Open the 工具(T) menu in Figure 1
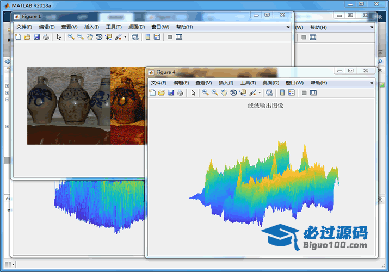This screenshot has height=272, width=389. (114, 27)
